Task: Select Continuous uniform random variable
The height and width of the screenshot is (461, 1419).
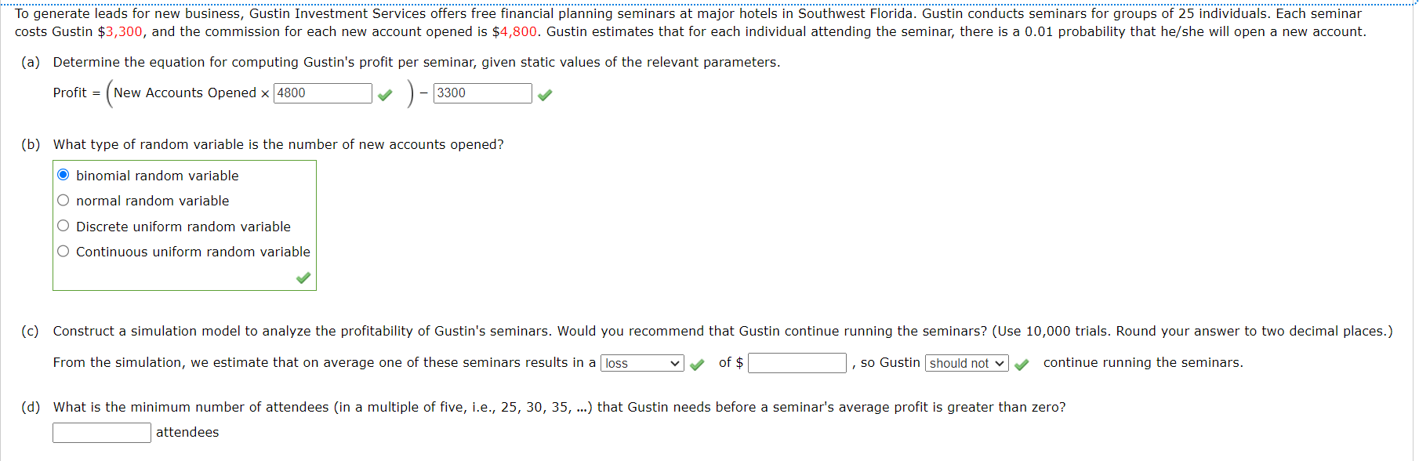Action: [x=64, y=250]
